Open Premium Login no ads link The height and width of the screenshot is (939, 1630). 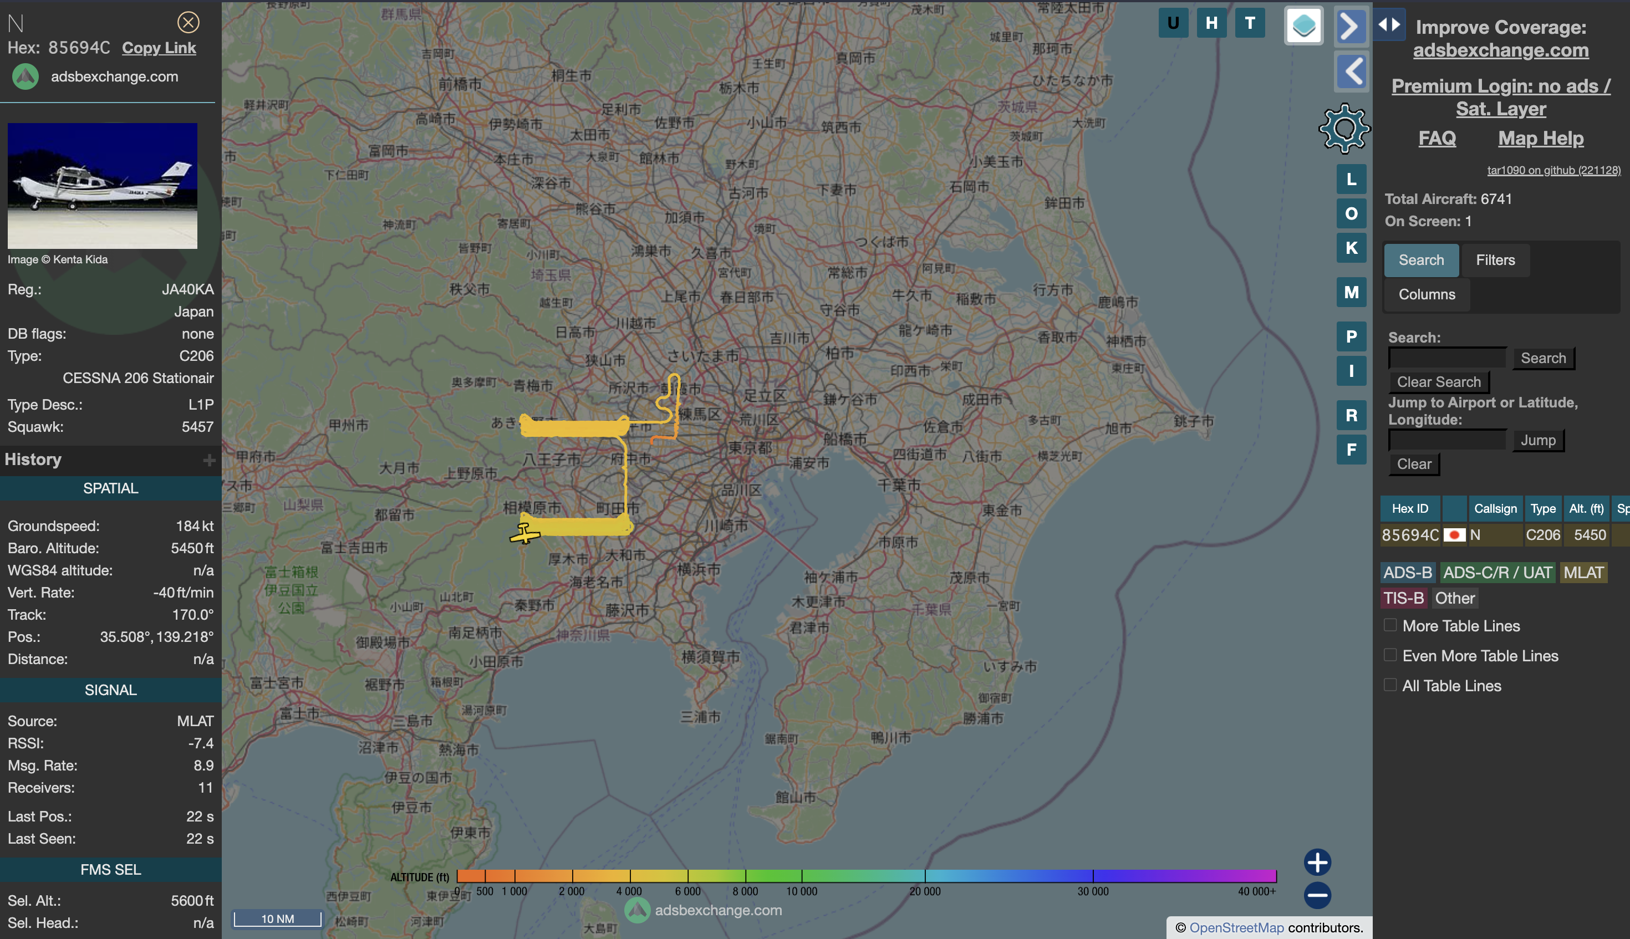pyautogui.click(x=1501, y=98)
